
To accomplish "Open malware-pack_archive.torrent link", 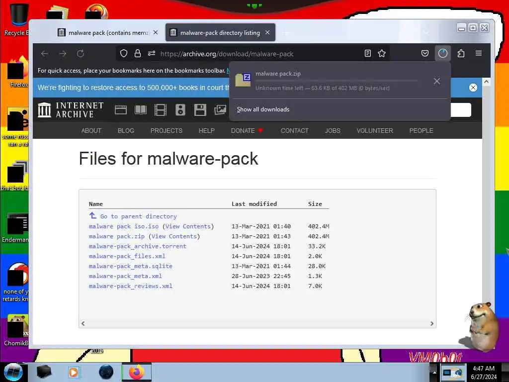I will click(x=138, y=246).
